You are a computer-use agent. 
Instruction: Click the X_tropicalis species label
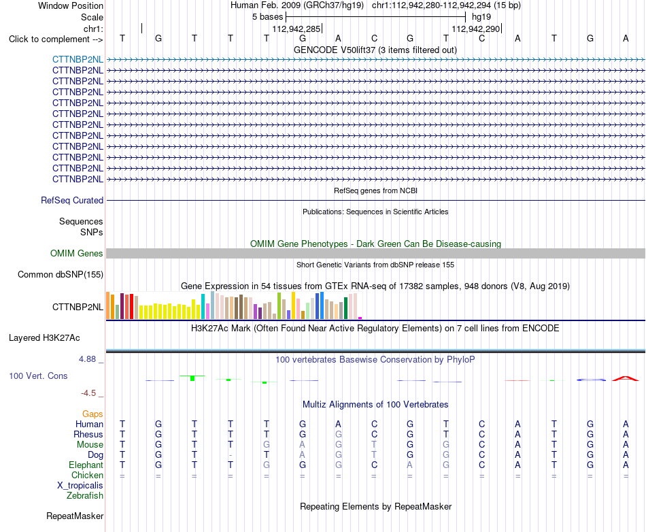pos(80,486)
